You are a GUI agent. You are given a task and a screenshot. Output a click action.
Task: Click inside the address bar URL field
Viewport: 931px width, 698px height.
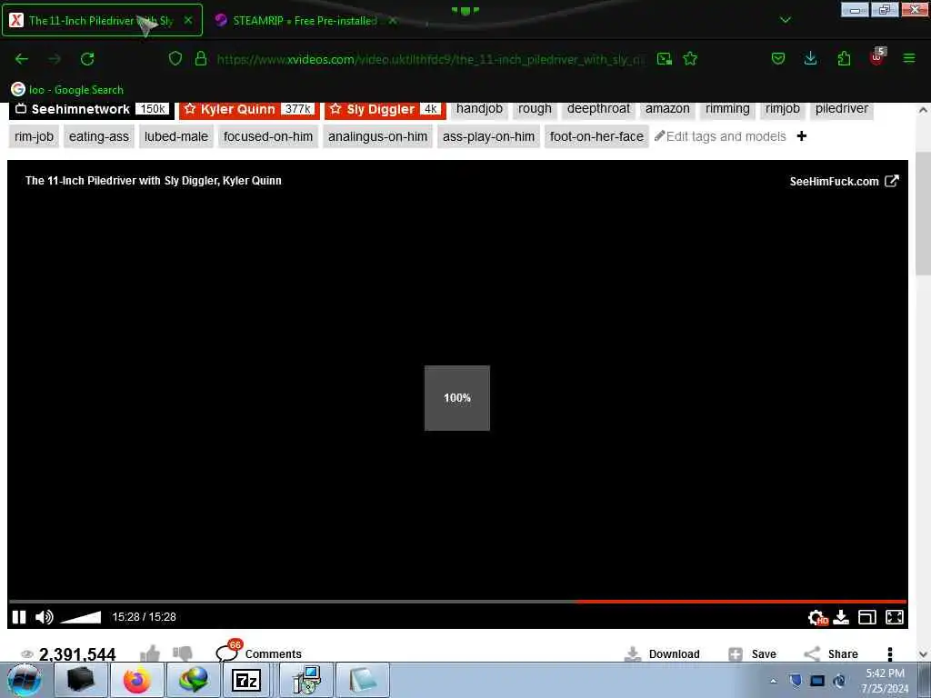point(430,59)
